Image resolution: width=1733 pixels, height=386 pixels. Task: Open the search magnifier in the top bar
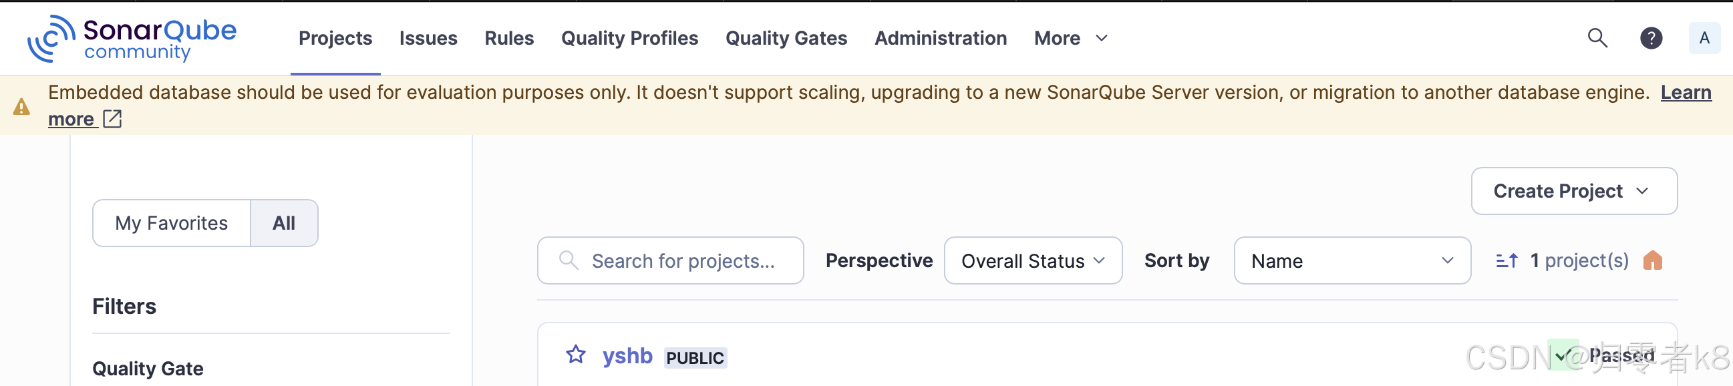[1597, 38]
